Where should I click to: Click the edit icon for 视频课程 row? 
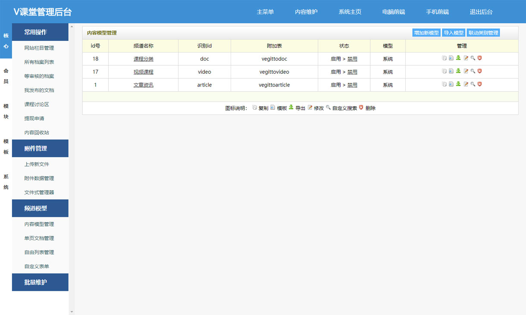(466, 71)
